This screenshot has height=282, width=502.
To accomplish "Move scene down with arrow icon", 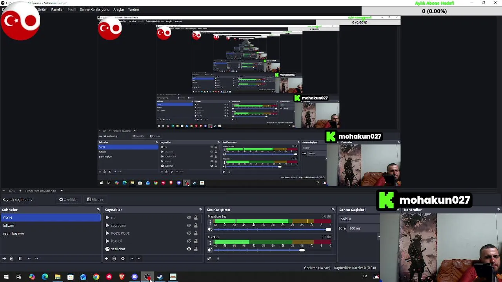I will click(x=36, y=258).
